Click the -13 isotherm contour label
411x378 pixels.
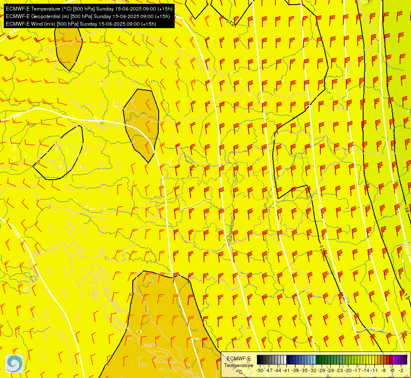coord(406,297)
